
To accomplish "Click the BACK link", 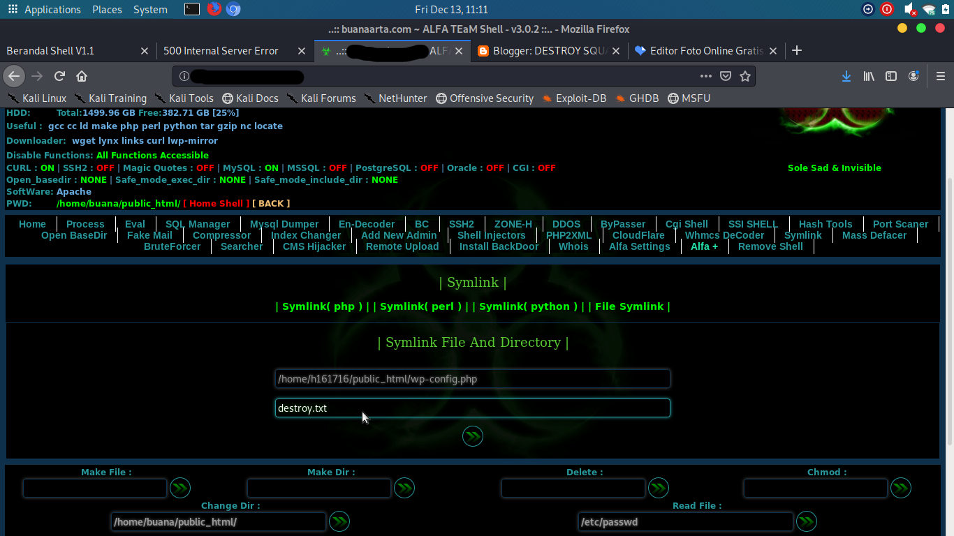I will click(271, 203).
